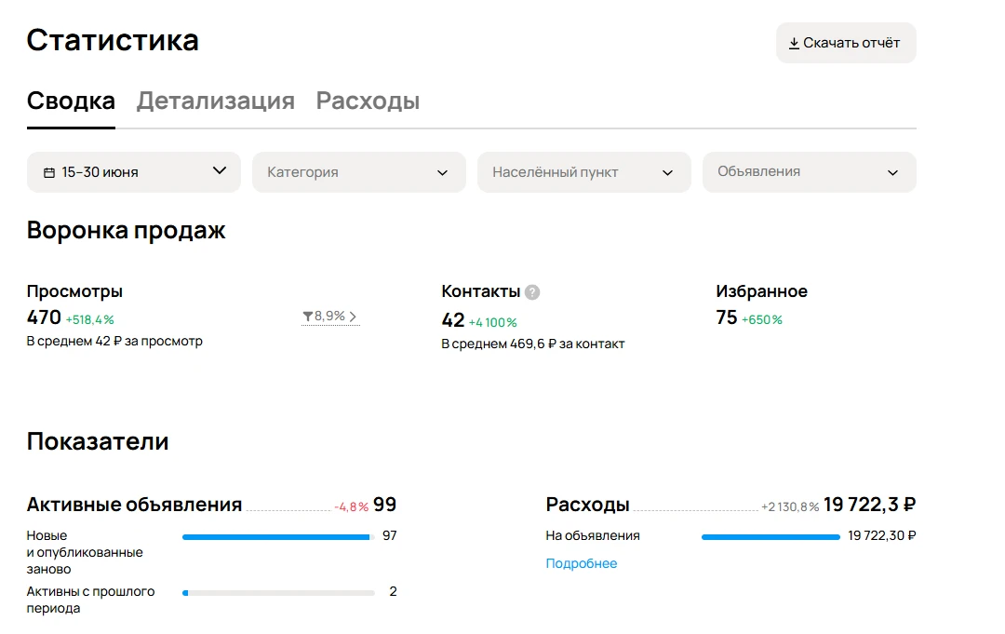Click the active ads total 99
The width and height of the screenshot is (1005, 634).
click(x=384, y=505)
